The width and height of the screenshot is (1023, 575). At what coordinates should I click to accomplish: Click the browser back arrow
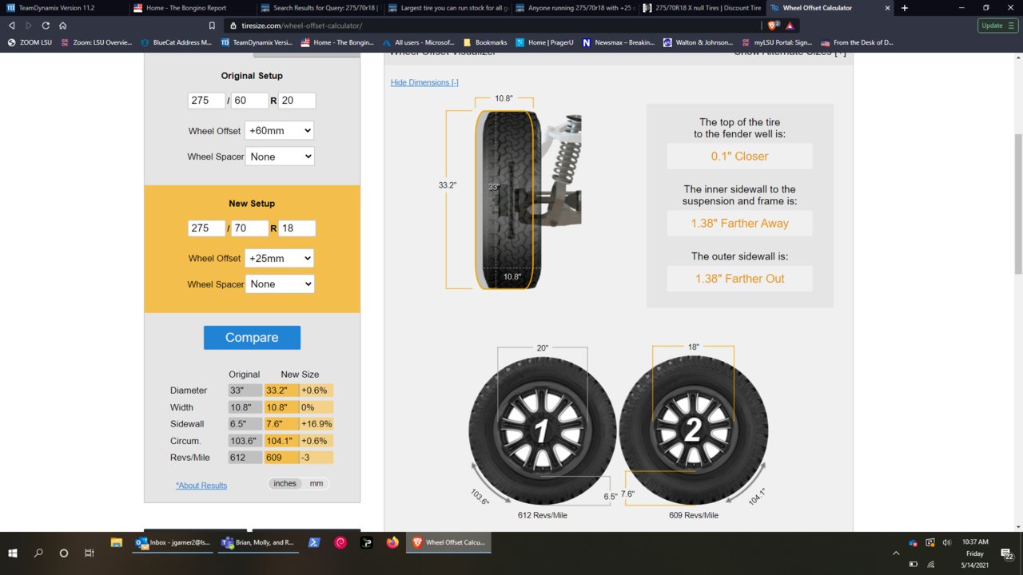point(12,26)
